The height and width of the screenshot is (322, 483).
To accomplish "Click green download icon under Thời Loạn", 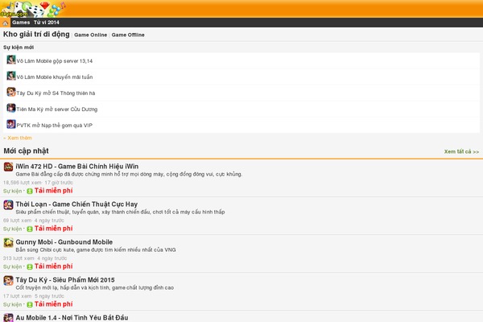I will (30, 229).
